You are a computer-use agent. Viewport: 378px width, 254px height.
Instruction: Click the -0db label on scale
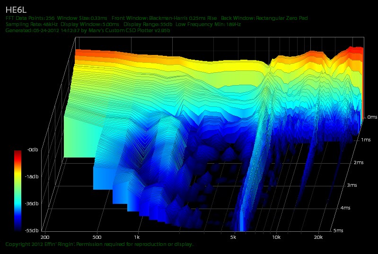pyautogui.click(x=33, y=149)
